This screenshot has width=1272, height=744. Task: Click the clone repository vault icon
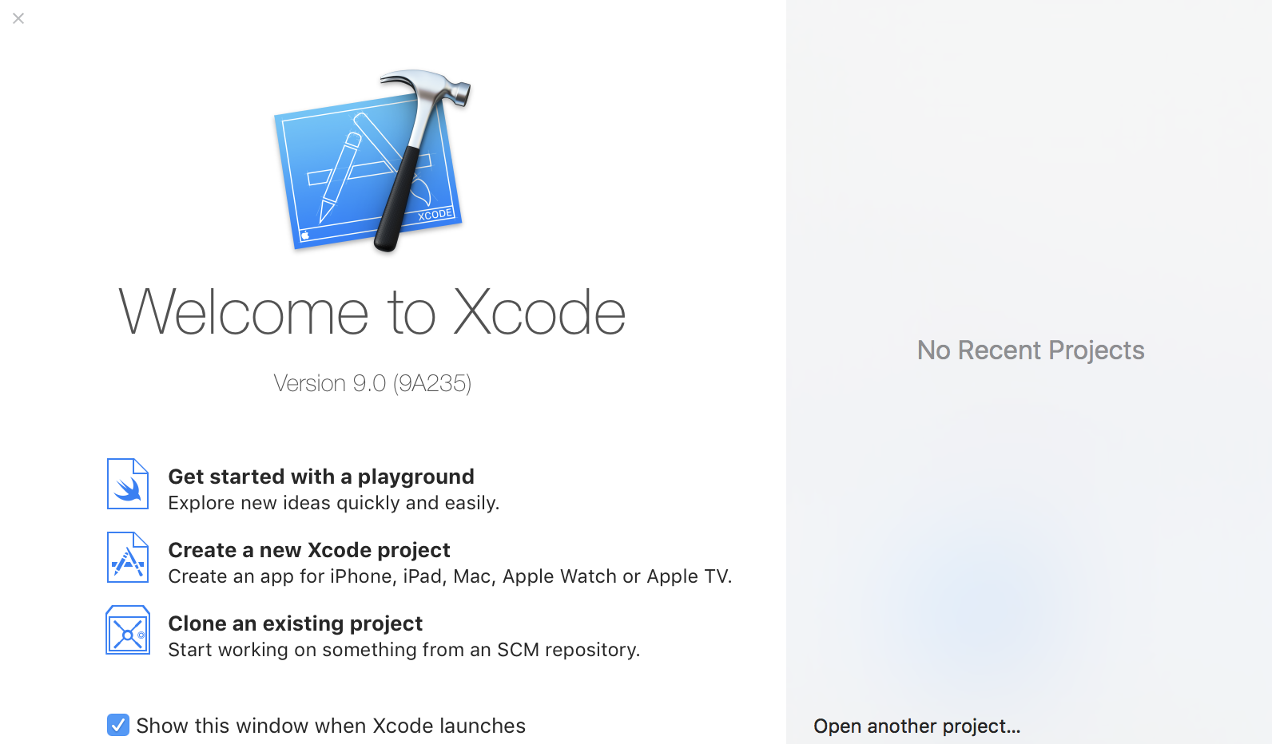click(x=128, y=630)
